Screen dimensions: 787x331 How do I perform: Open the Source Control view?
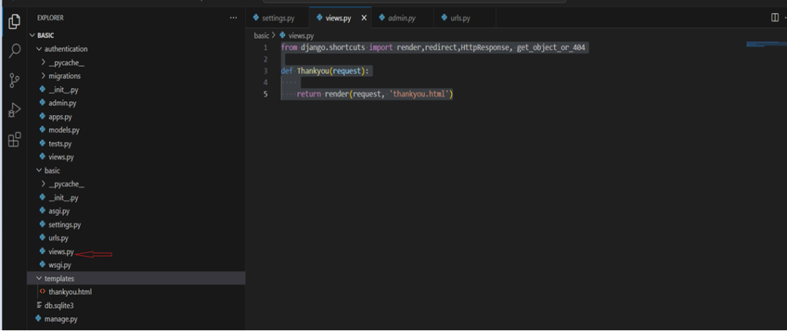[13, 81]
